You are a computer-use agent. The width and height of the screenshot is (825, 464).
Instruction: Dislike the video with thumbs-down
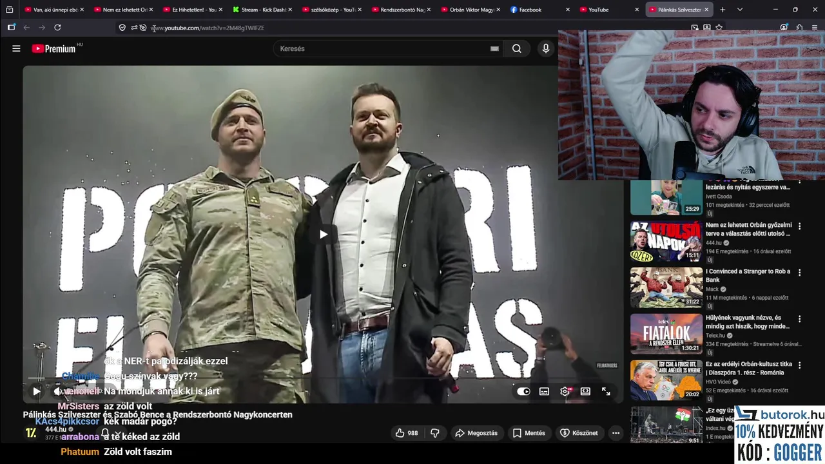pyautogui.click(x=435, y=433)
